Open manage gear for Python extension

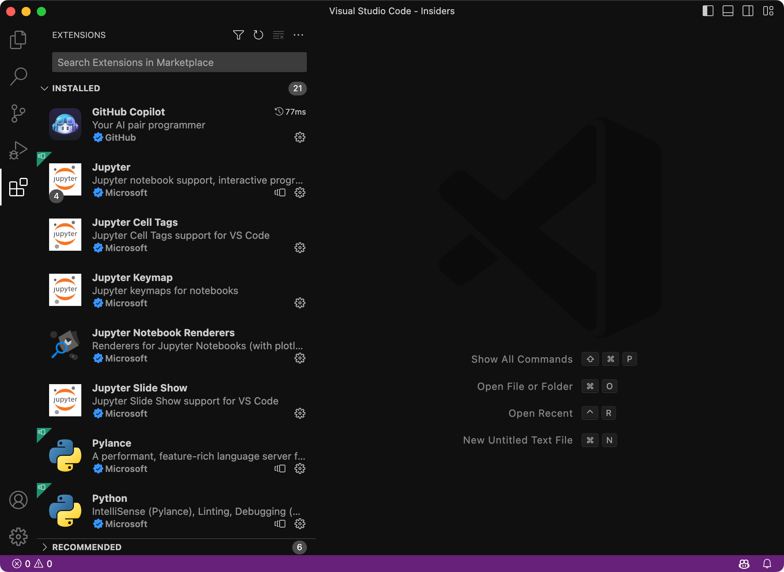click(x=300, y=524)
